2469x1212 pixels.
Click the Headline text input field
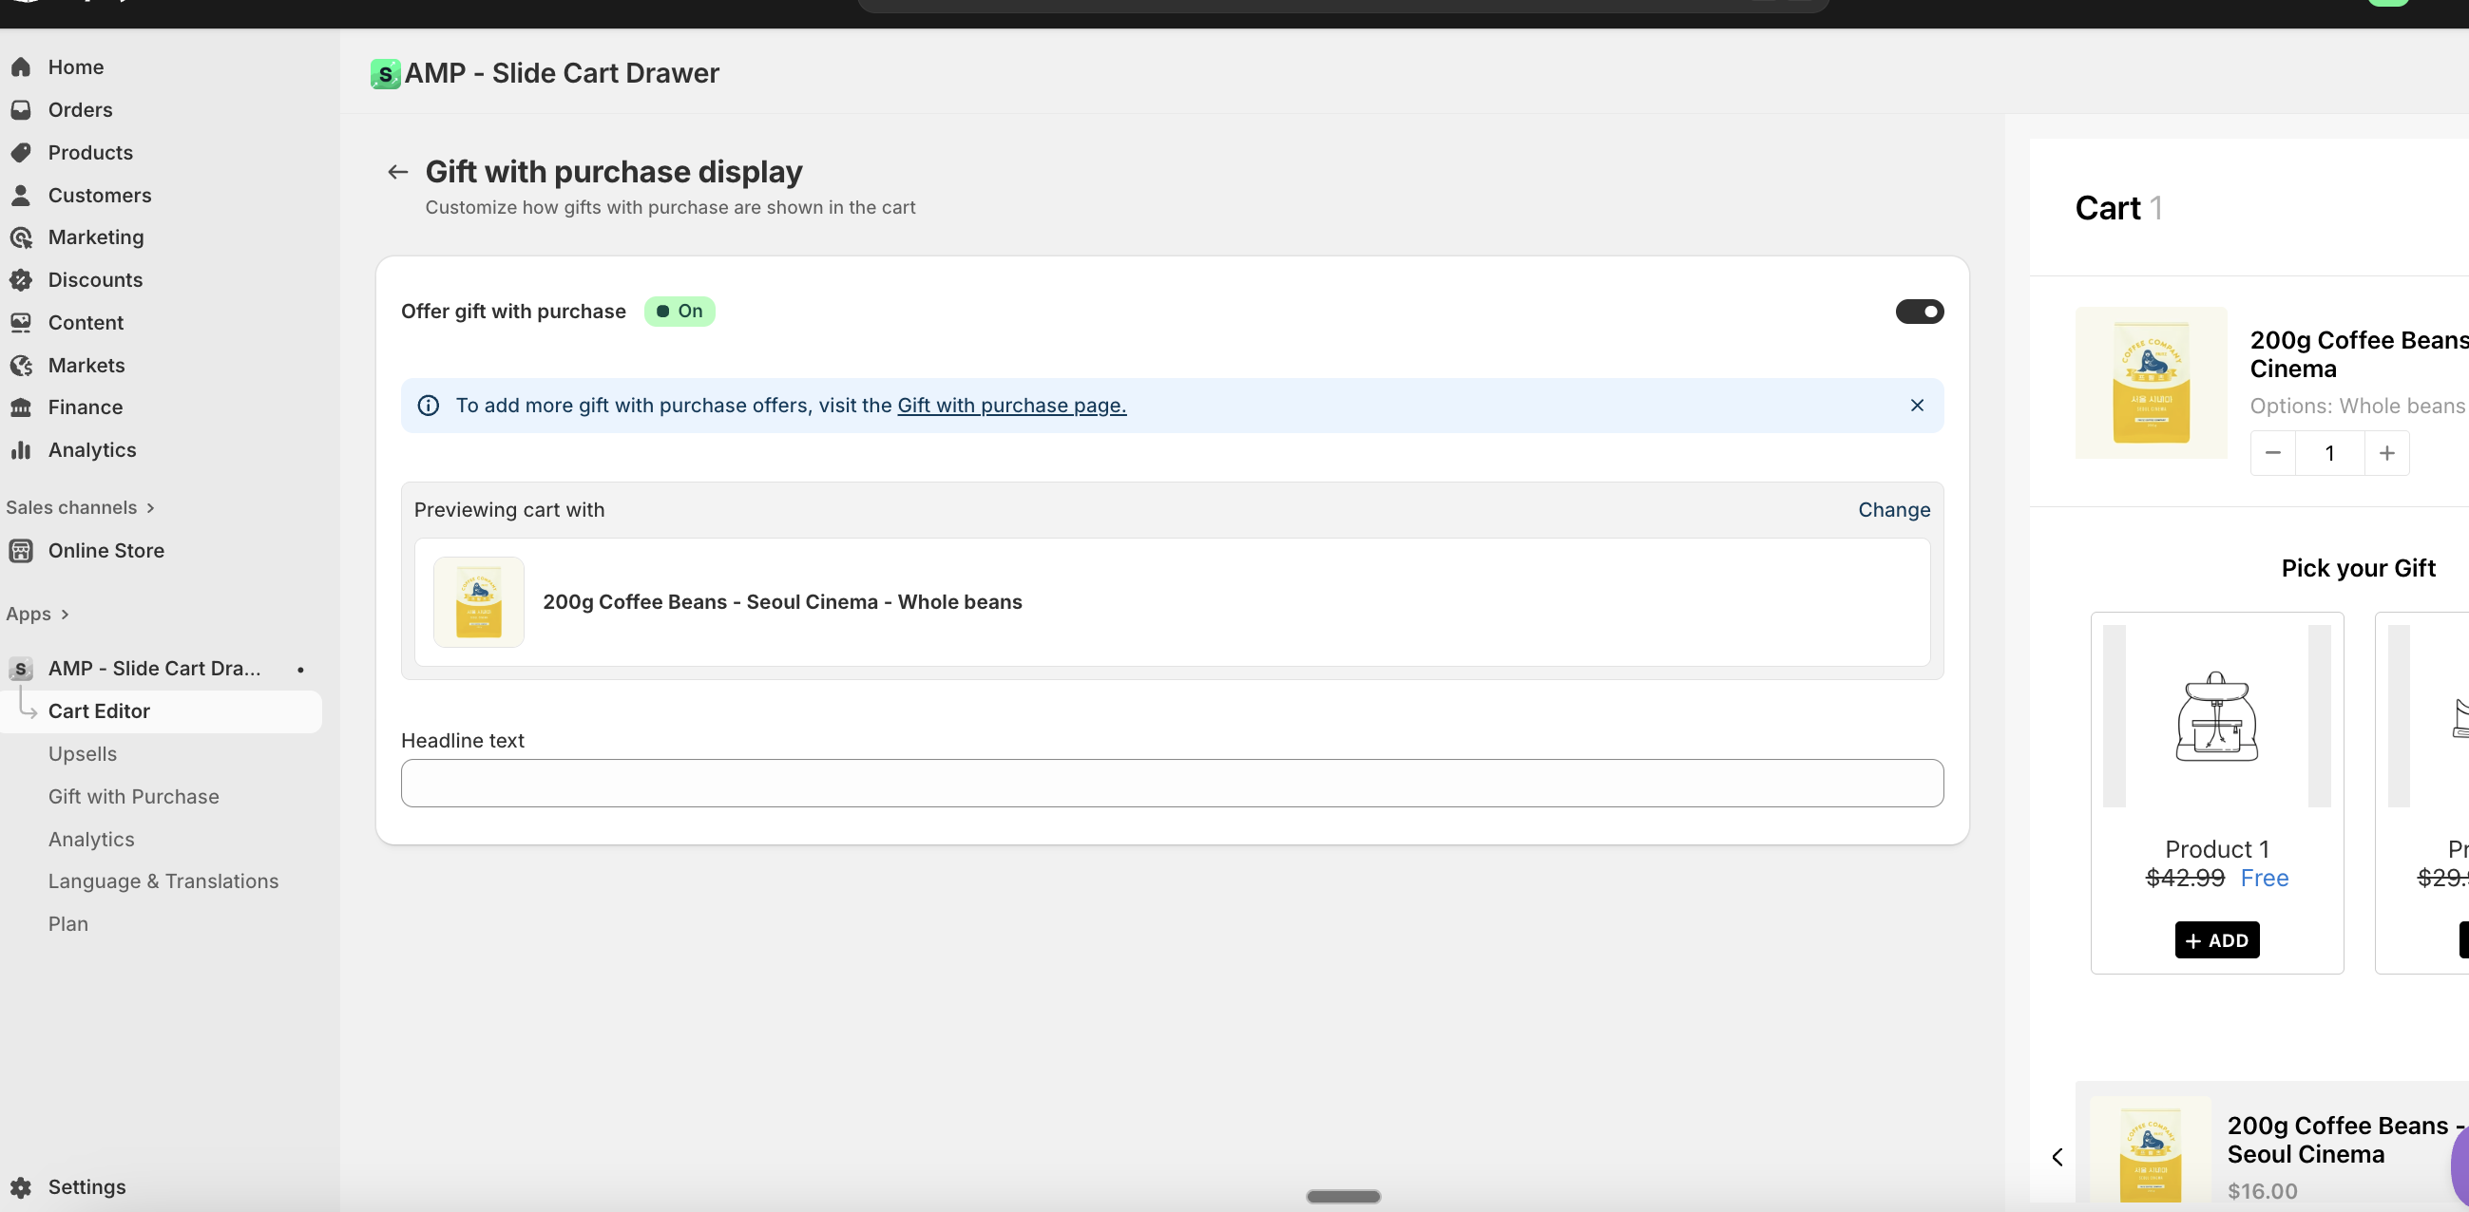tap(1171, 783)
